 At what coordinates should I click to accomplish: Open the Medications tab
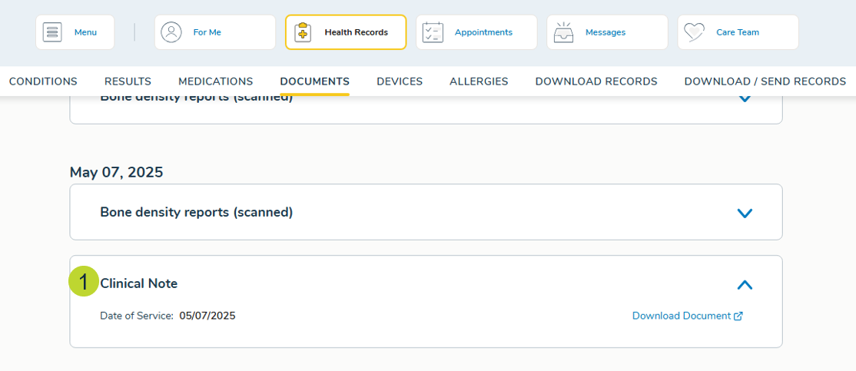[x=215, y=81]
